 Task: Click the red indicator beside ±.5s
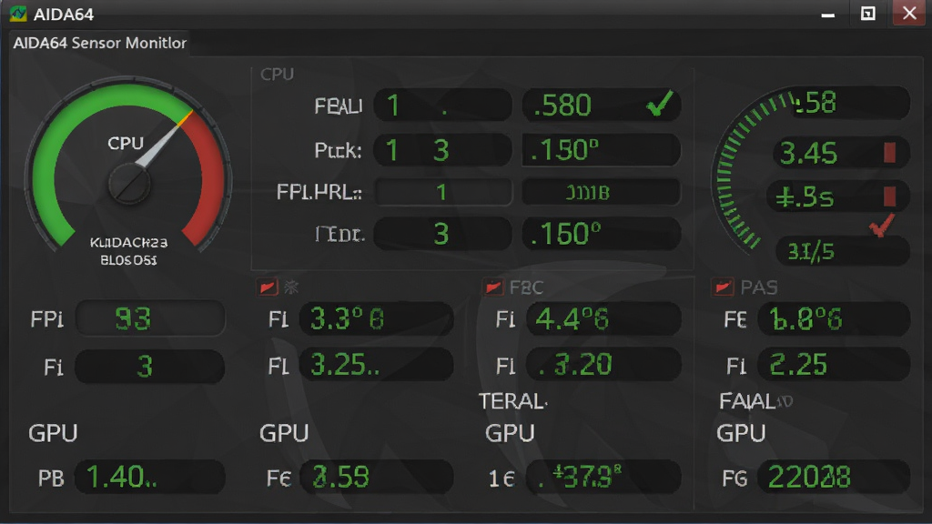click(889, 196)
